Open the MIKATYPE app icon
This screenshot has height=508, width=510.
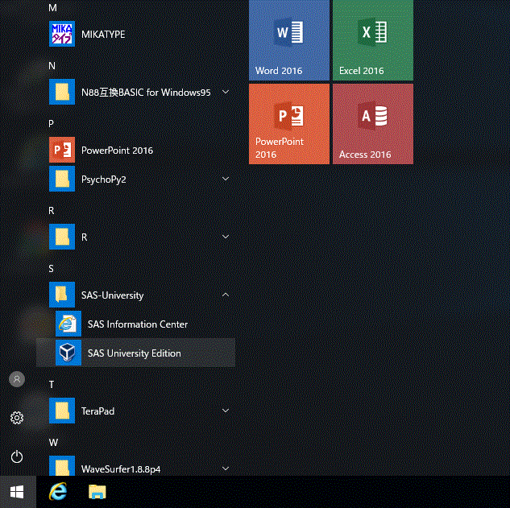pos(62,34)
